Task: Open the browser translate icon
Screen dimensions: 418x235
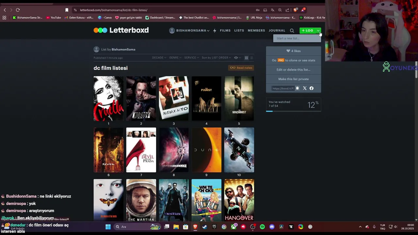Action: (272, 10)
